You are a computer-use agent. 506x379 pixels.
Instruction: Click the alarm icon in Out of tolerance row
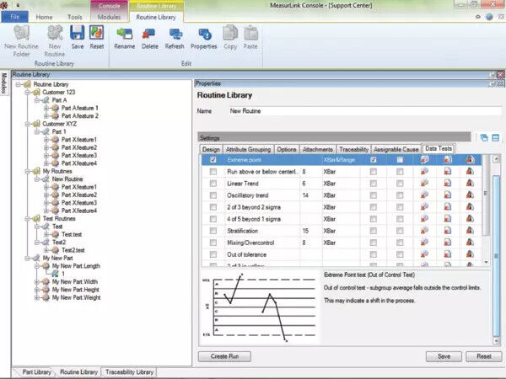471,254
